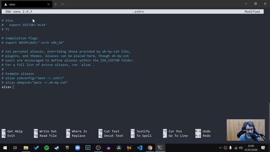Click the '# Compilation flags' comment line
Image resolution: width=270 pixels, height=152 pixels.
point(20,38)
